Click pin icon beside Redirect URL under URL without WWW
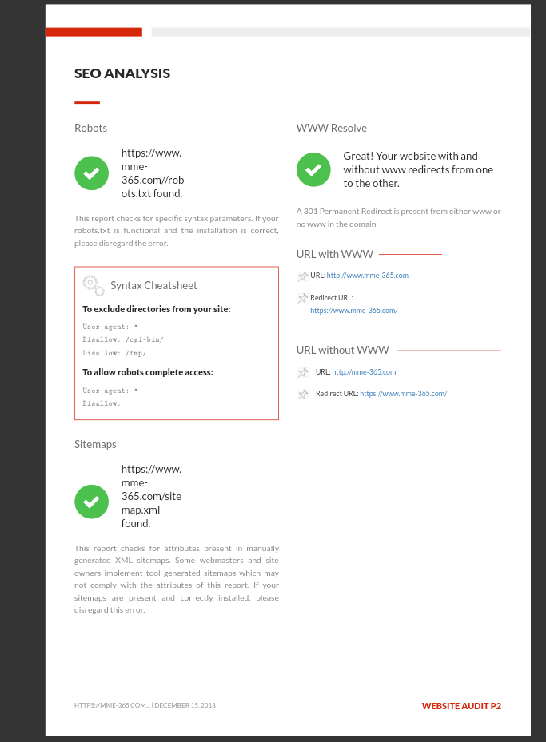 pos(303,395)
